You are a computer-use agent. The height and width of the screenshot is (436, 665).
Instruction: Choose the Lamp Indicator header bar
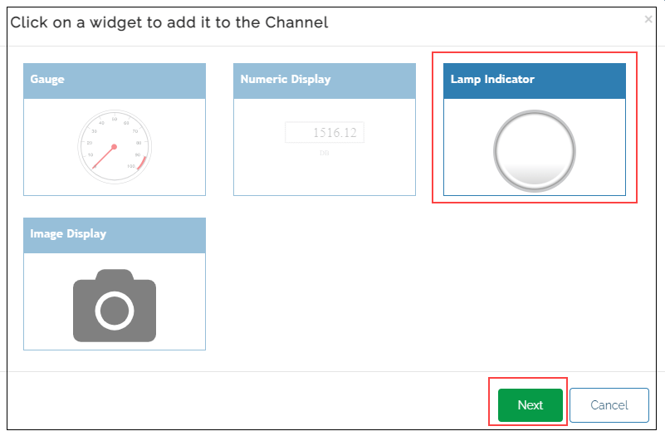[534, 81]
